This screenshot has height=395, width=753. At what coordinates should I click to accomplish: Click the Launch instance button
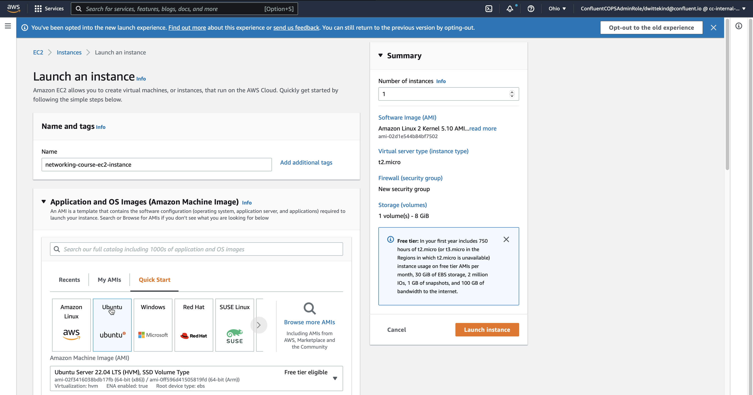pos(487,329)
